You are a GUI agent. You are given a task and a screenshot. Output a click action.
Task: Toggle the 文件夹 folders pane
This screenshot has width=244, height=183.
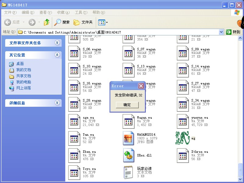coord(83,22)
